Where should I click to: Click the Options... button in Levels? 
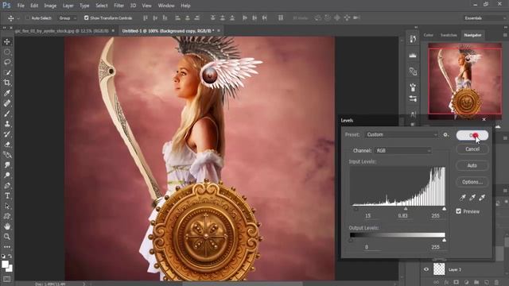[472, 182]
